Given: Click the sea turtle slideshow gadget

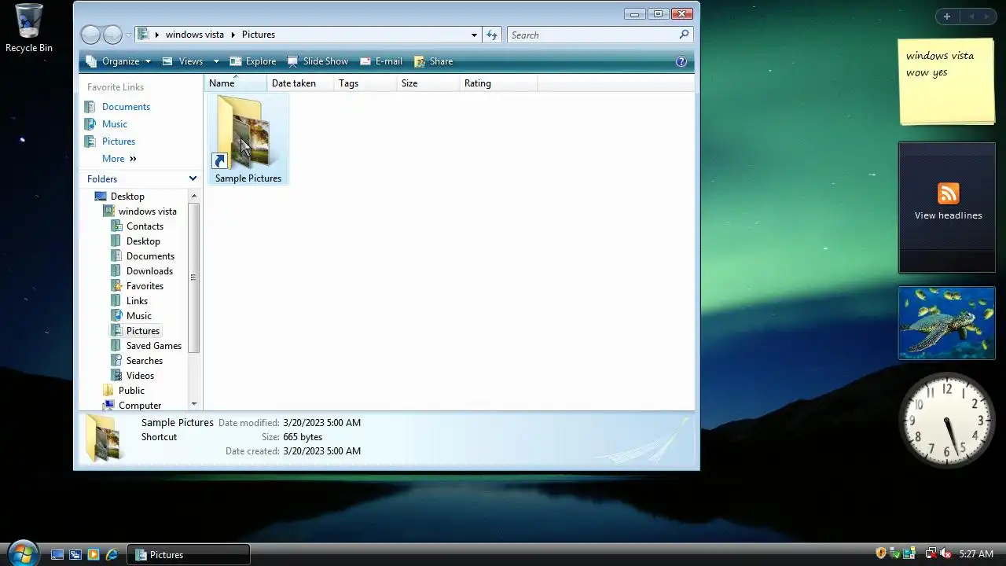Looking at the screenshot, I should click(x=947, y=323).
